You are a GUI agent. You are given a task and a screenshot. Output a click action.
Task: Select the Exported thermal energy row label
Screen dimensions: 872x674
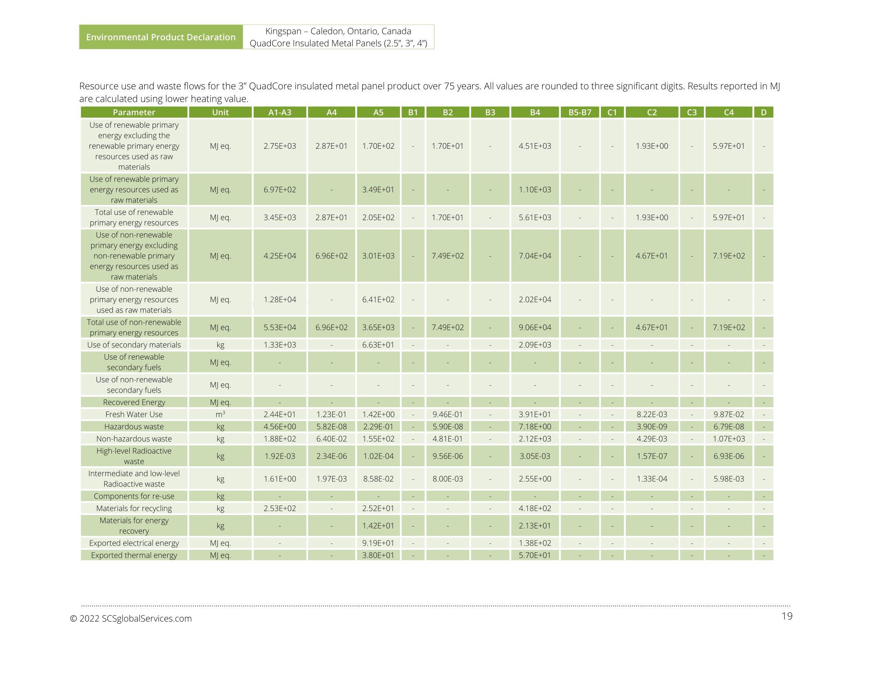134,555
